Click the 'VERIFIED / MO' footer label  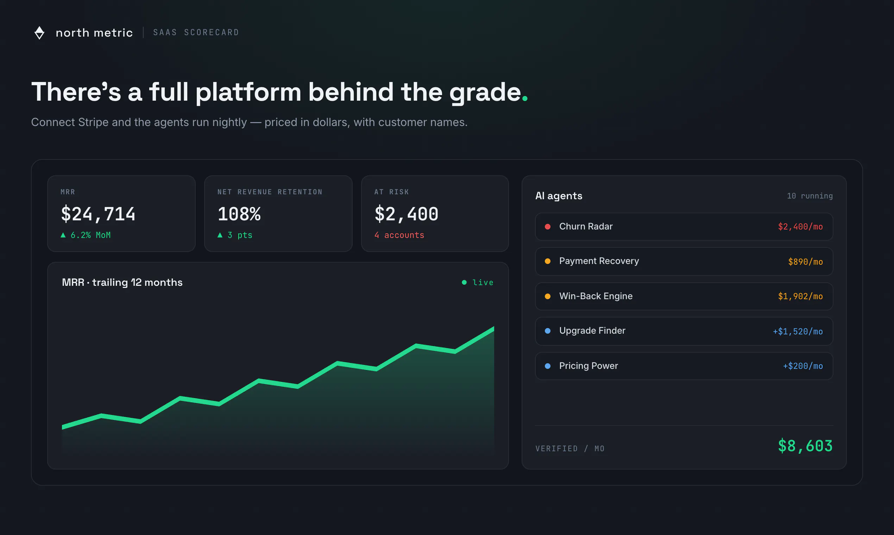[570, 448]
